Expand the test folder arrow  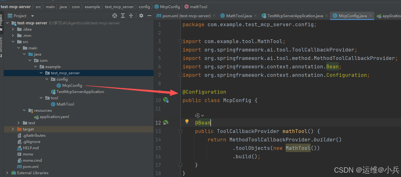[x=18, y=123]
